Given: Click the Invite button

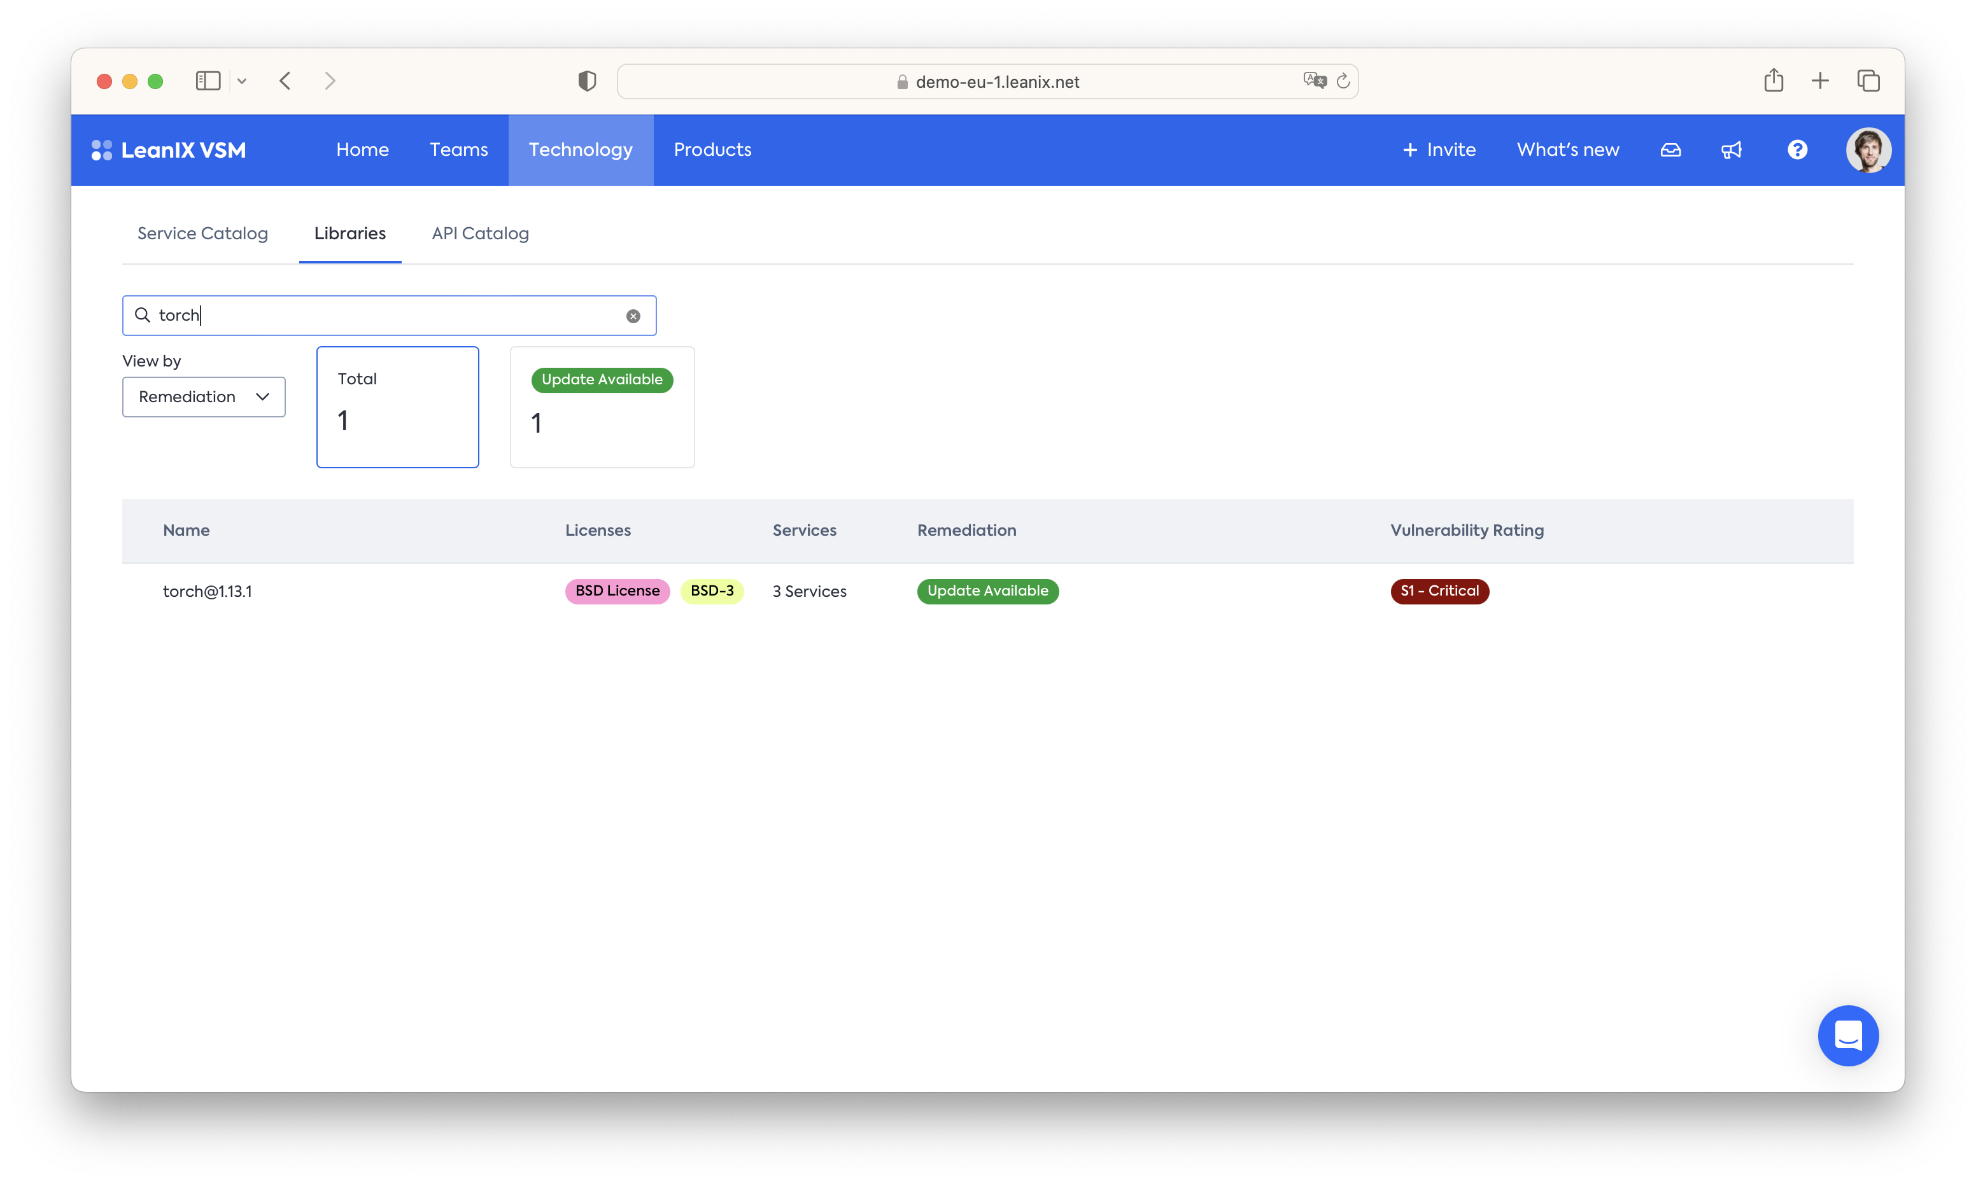Looking at the screenshot, I should 1439,150.
